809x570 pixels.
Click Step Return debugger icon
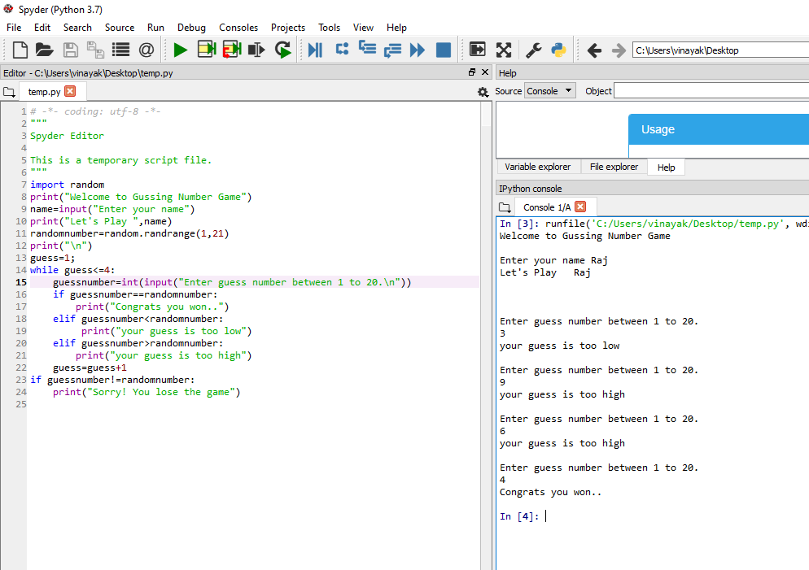pyautogui.click(x=392, y=50)
